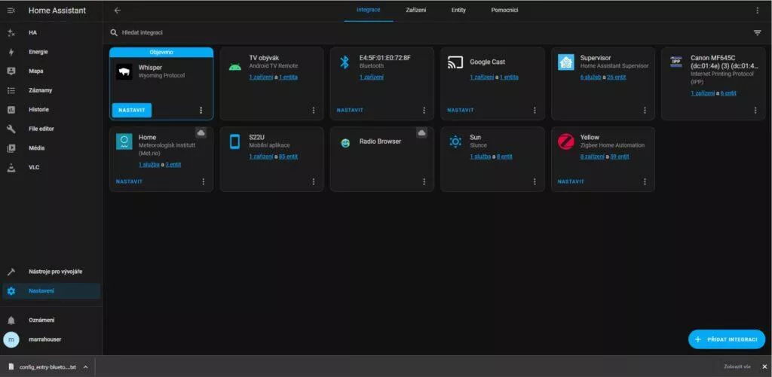772x377 pixels.
Task: Open VLC in the sidebar
Action: click(51, 167)
